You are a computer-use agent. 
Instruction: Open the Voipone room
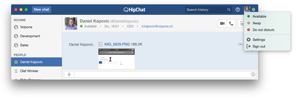tap(37, 27)
